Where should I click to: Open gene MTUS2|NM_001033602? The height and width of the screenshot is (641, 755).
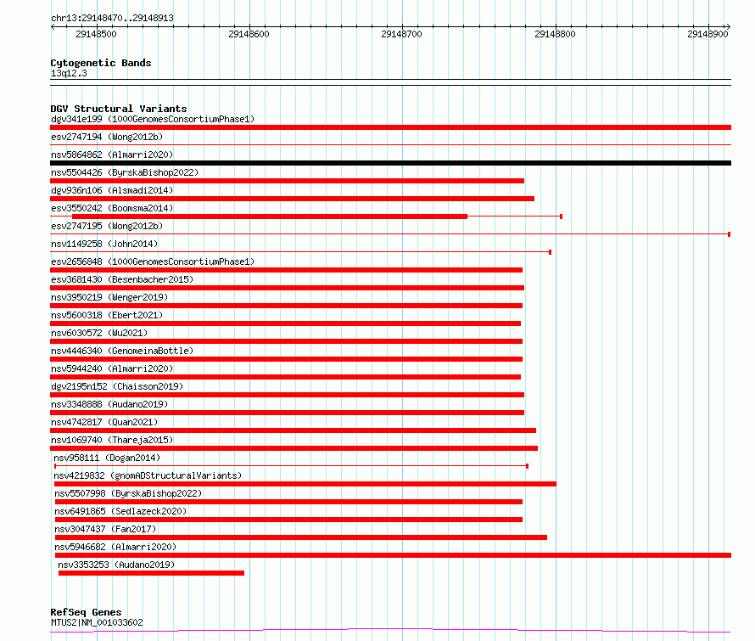(x=97, y=622)
